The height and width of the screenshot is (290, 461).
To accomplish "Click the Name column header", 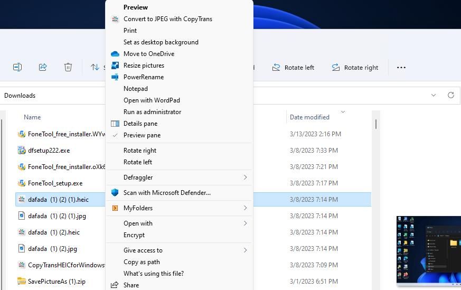I will point(32,117).
